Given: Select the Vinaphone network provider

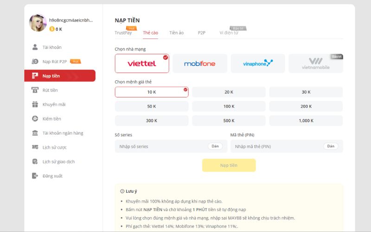Looking at the screenshot, I should 258,64.
